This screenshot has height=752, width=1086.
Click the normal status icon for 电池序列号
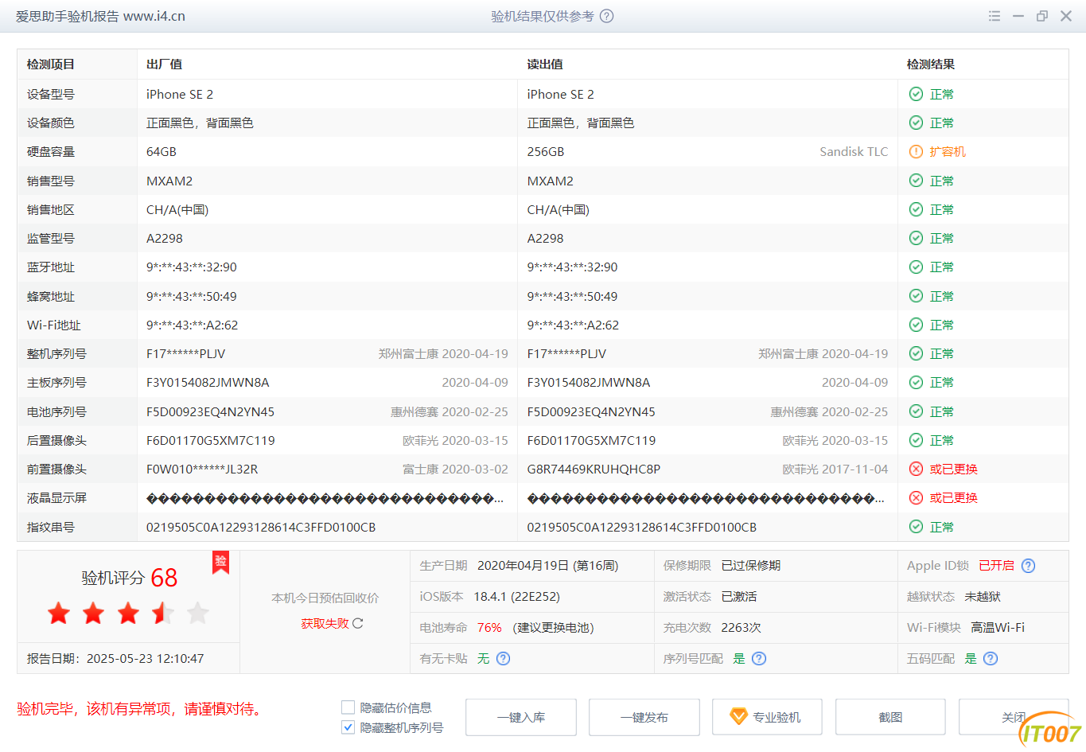pos(916,411)
